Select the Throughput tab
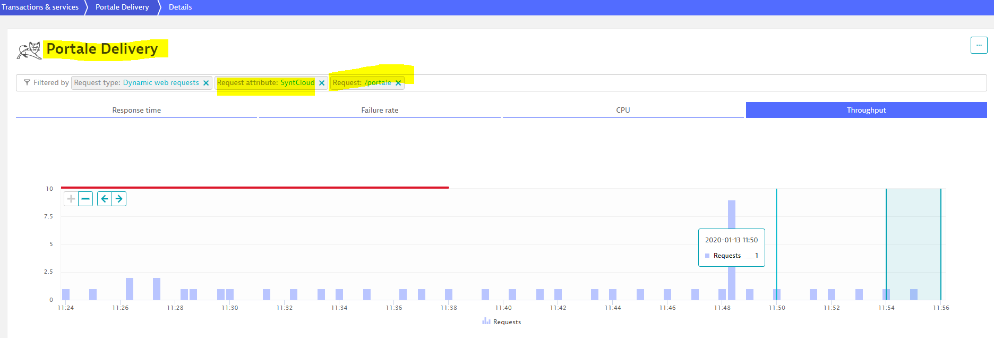 point(866,110)
